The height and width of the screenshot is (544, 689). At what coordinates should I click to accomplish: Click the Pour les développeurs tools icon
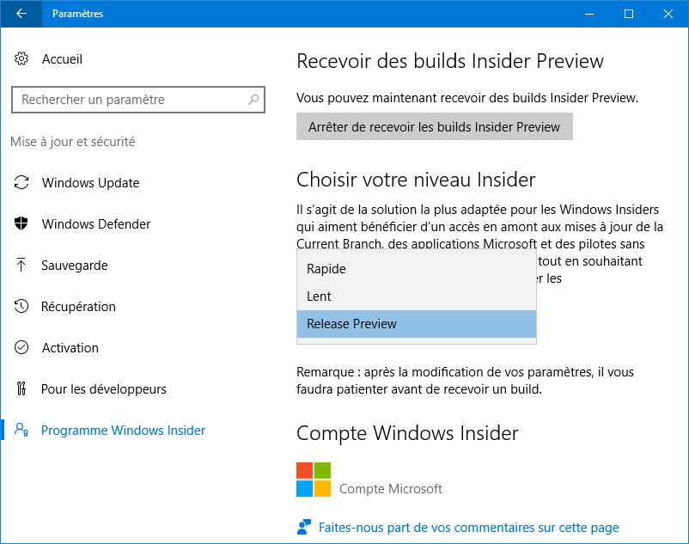coord(22,389)
